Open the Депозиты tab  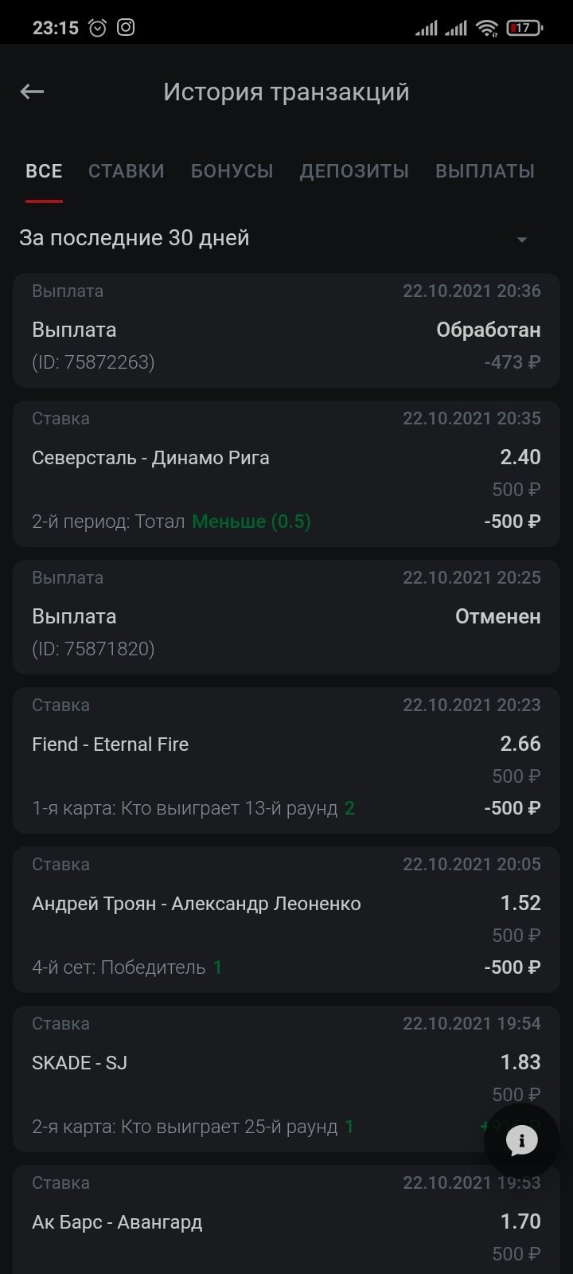354,171
